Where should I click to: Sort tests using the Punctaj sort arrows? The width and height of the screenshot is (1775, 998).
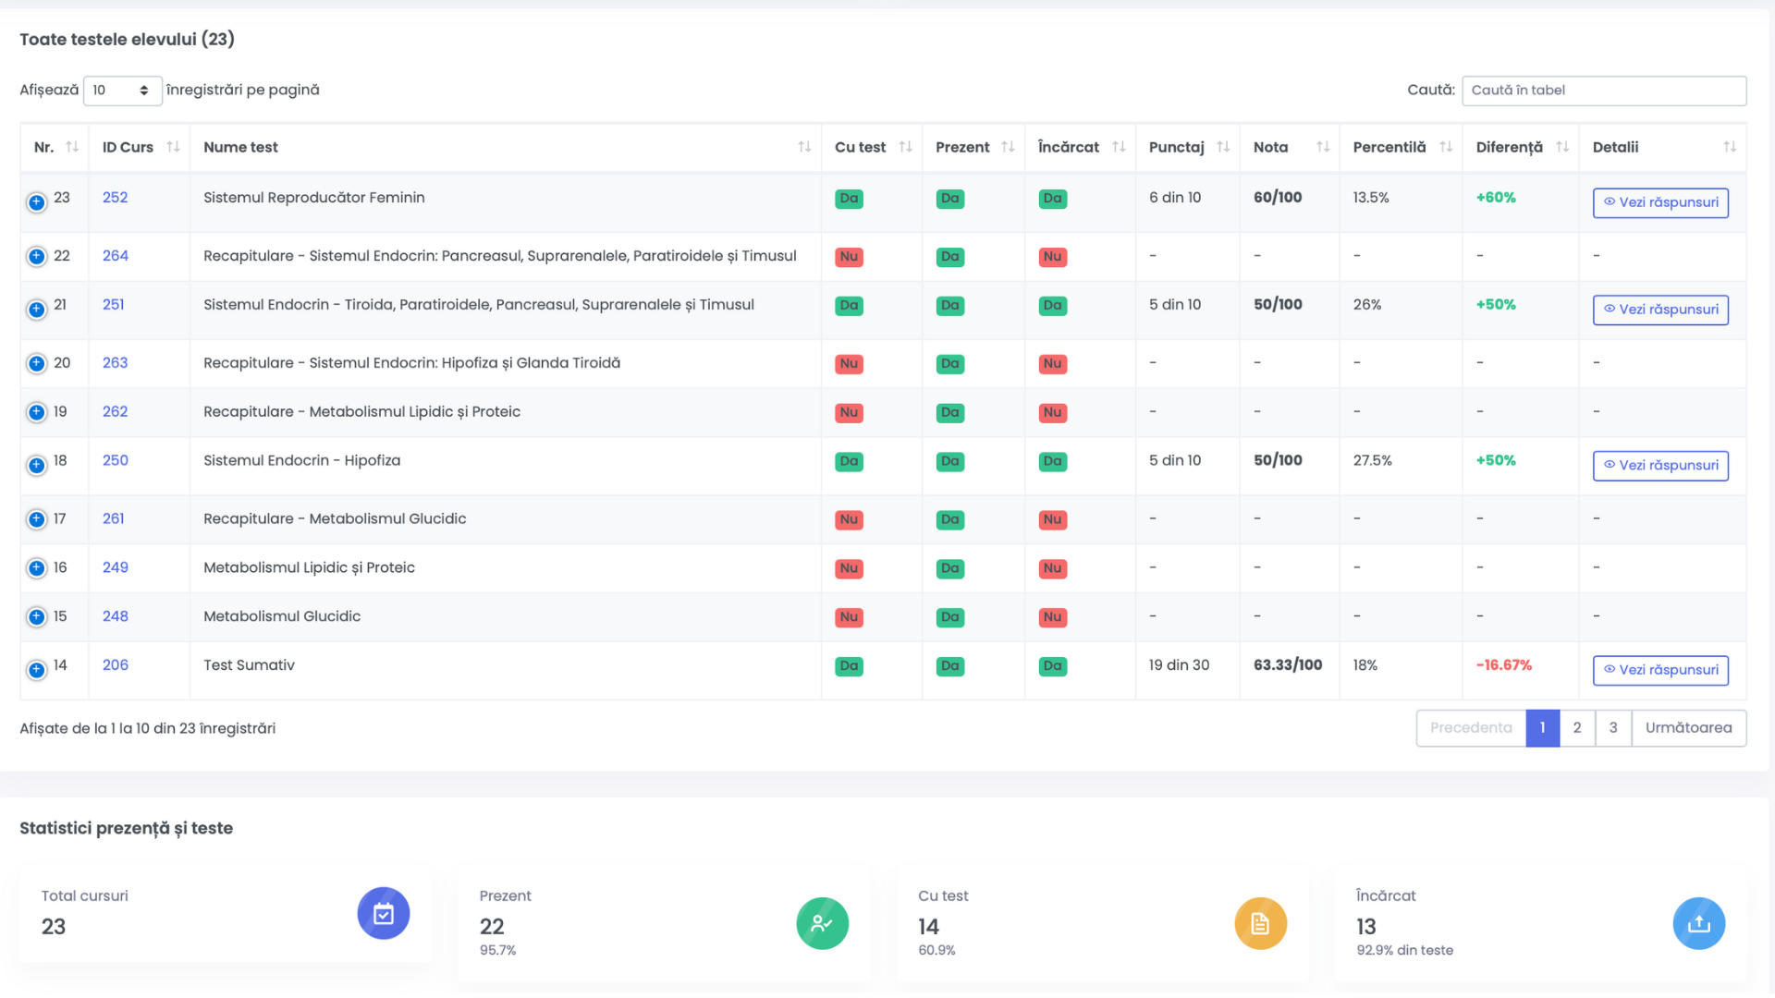click(1224, 146)
